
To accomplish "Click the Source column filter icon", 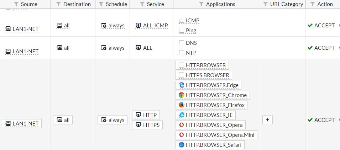I will tap(16, 4).
